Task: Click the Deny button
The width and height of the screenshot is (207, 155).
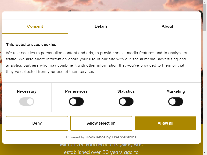Action: pyautogui.click(x=37, y=123)
